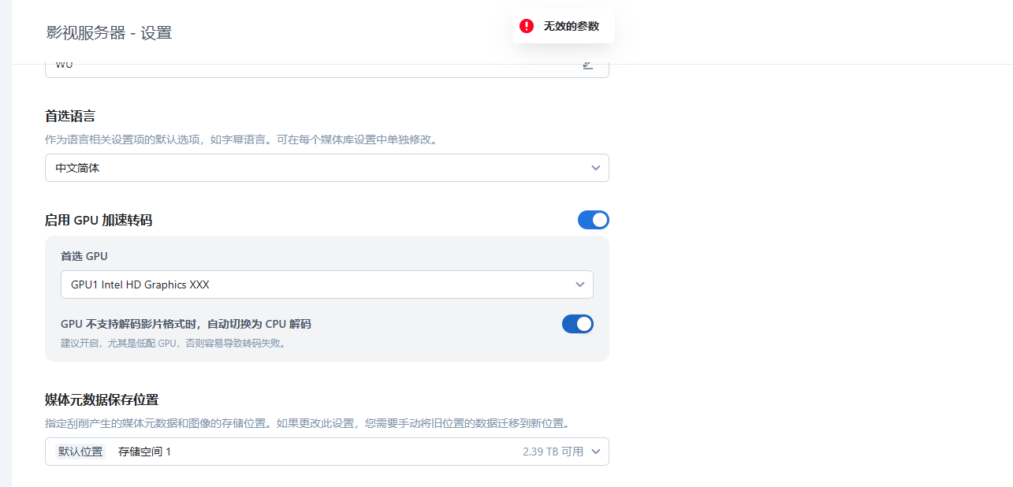Screen dimensions: 1013x487
Task: Open the 存储空间 1 storage location dropdown
Action: pyautogui.click(x=315, y=452)
